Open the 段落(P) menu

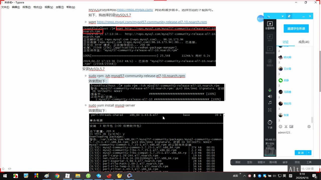[27, 7]
